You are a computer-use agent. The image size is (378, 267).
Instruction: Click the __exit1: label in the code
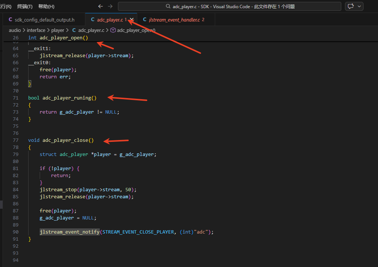(40, 49)
